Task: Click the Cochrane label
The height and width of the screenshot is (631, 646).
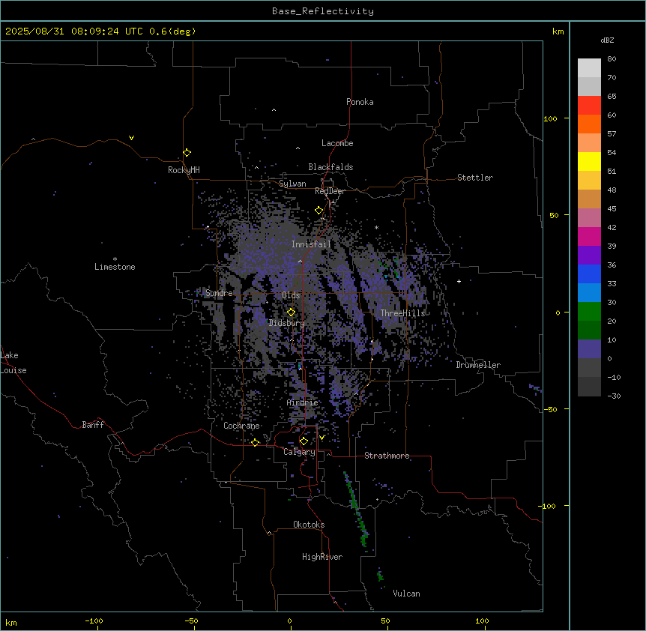Action: [x=241, y=426]
